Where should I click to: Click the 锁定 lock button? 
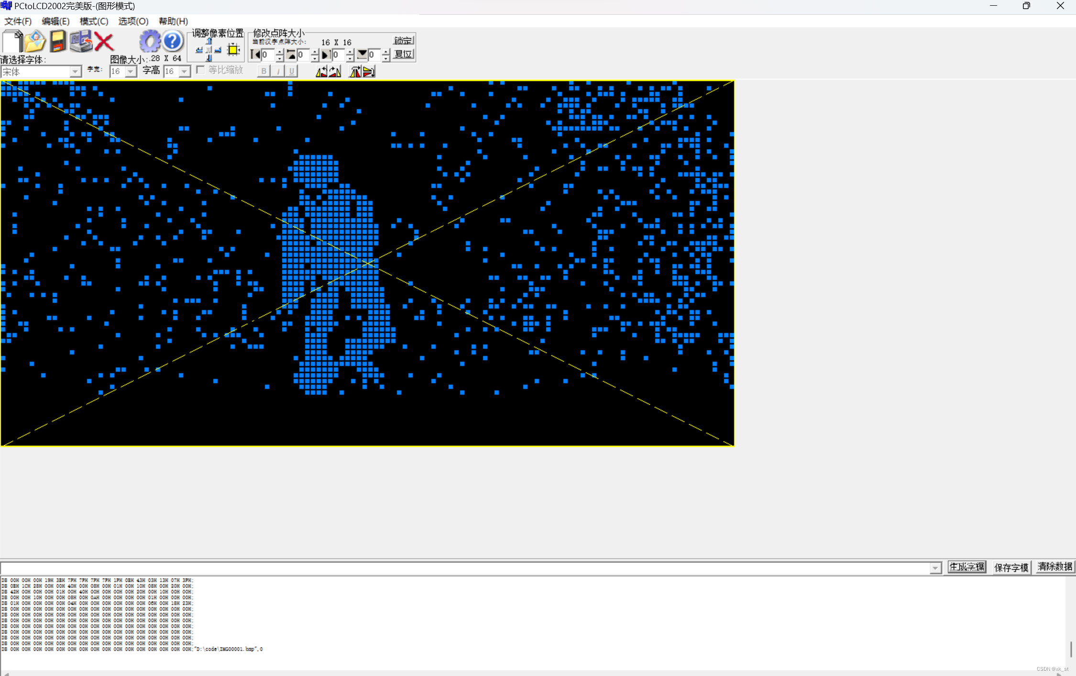click(x=403, y=40)
